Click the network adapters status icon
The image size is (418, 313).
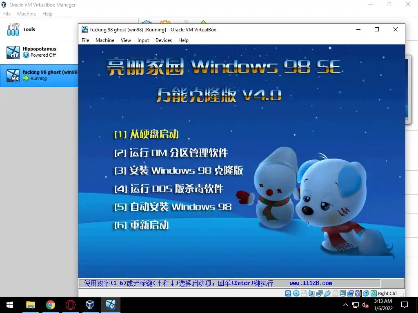pyautogui.click(x=319, y=293)
